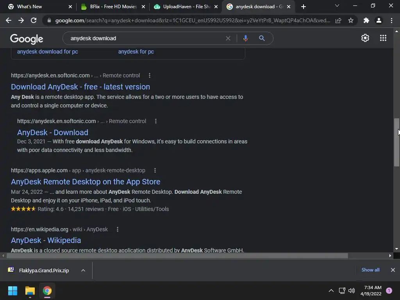Image resolution: width=400 pixels, height=300 pixels.
Task: Search related 'anydesk for pc'
Action: tap(136, 52)
